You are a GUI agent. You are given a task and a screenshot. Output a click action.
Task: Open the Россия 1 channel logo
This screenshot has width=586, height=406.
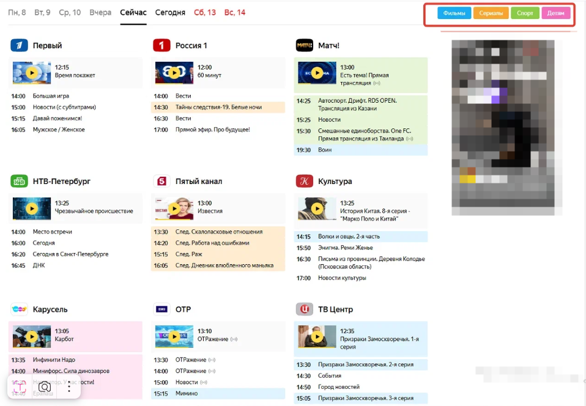click(161, 46)
